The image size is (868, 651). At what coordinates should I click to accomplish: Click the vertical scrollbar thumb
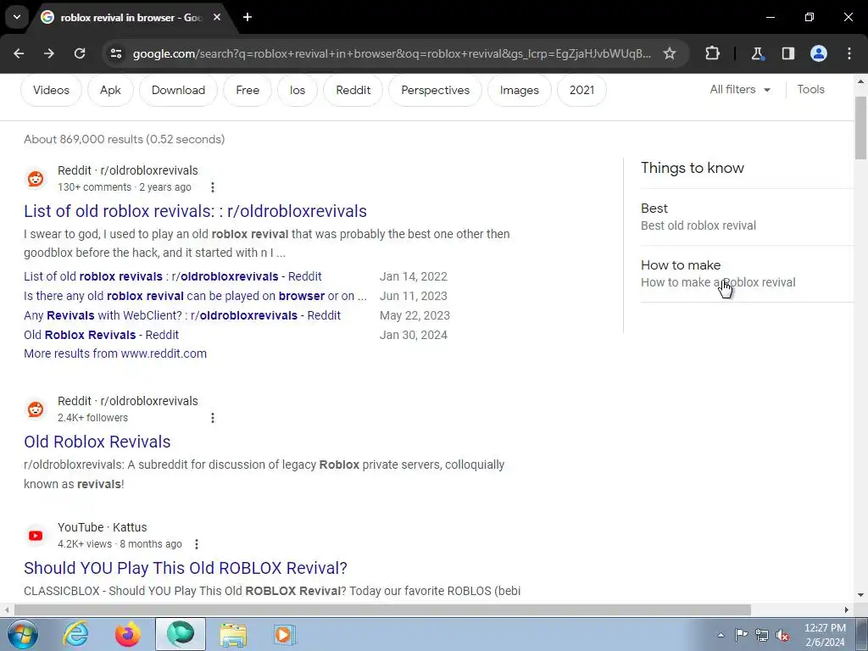(x=861, y=129)
